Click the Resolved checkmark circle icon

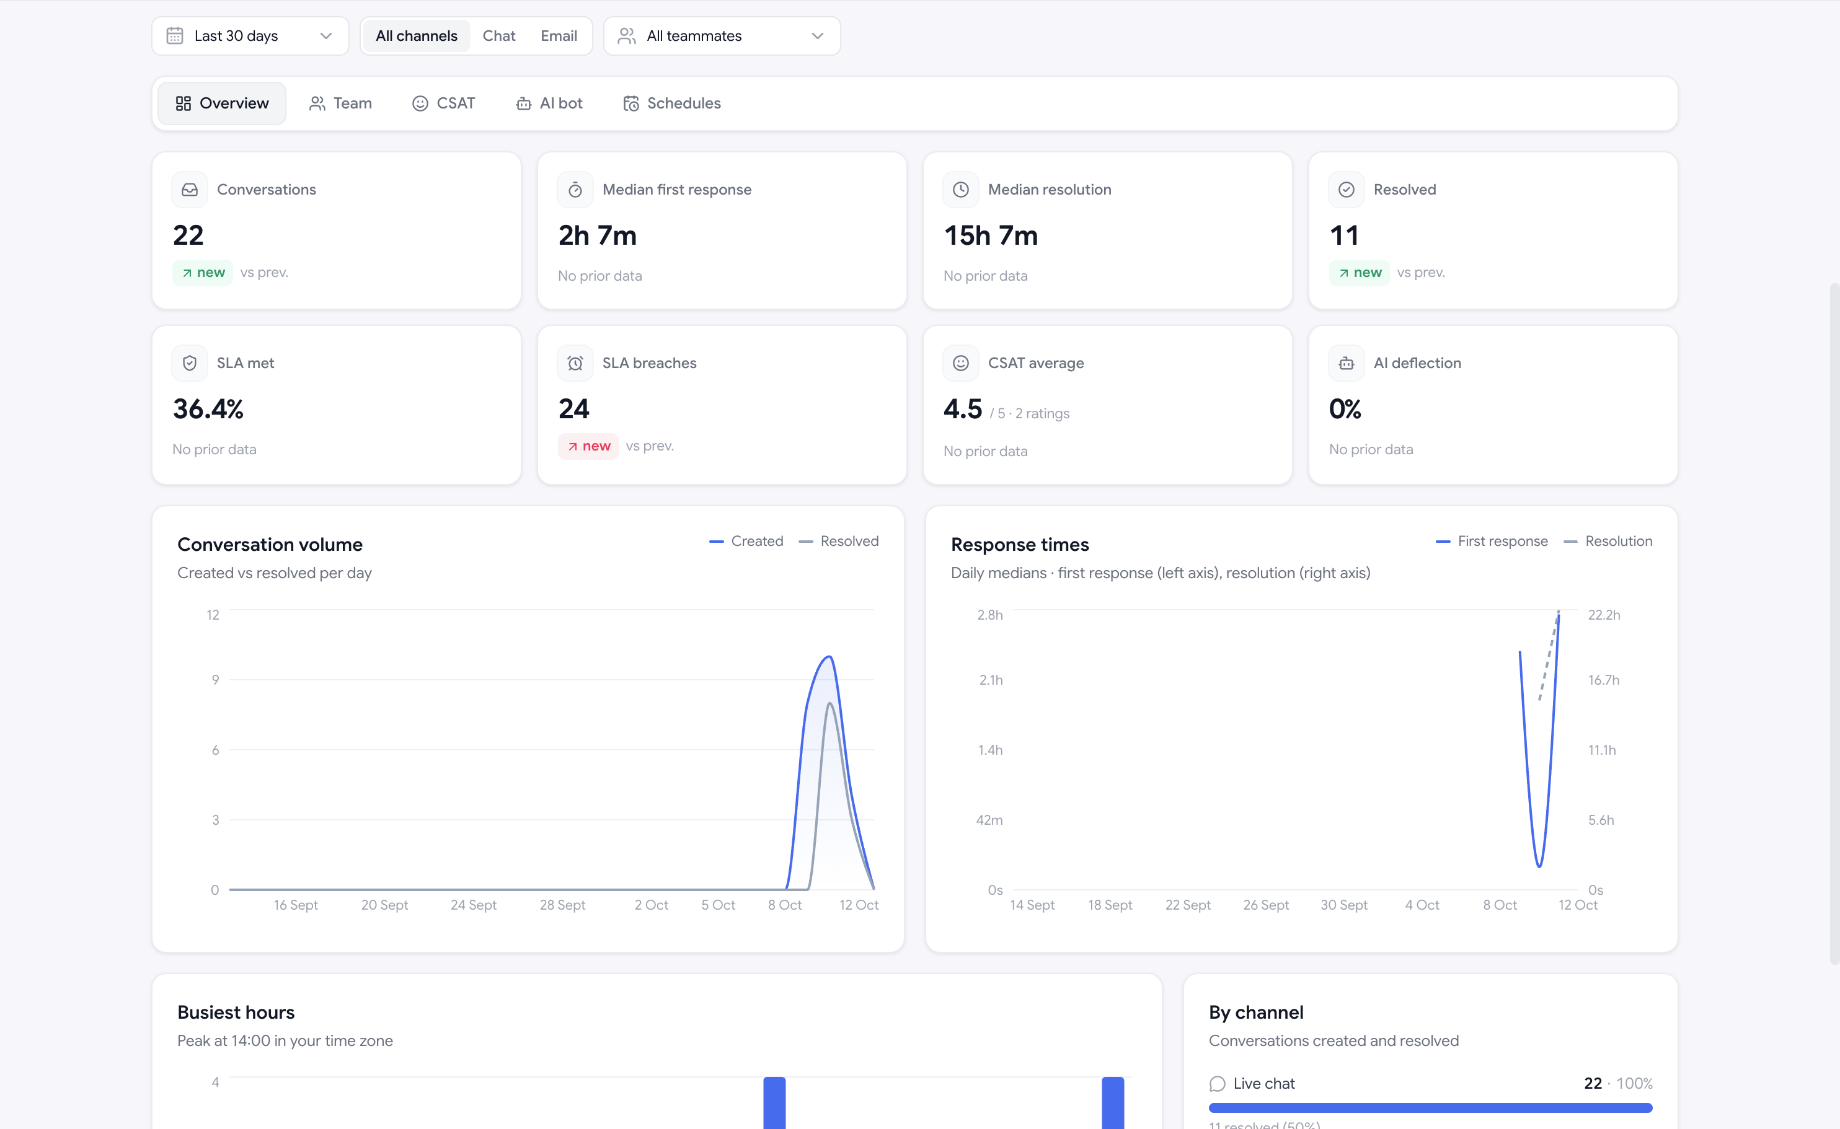coord(1346,190)
